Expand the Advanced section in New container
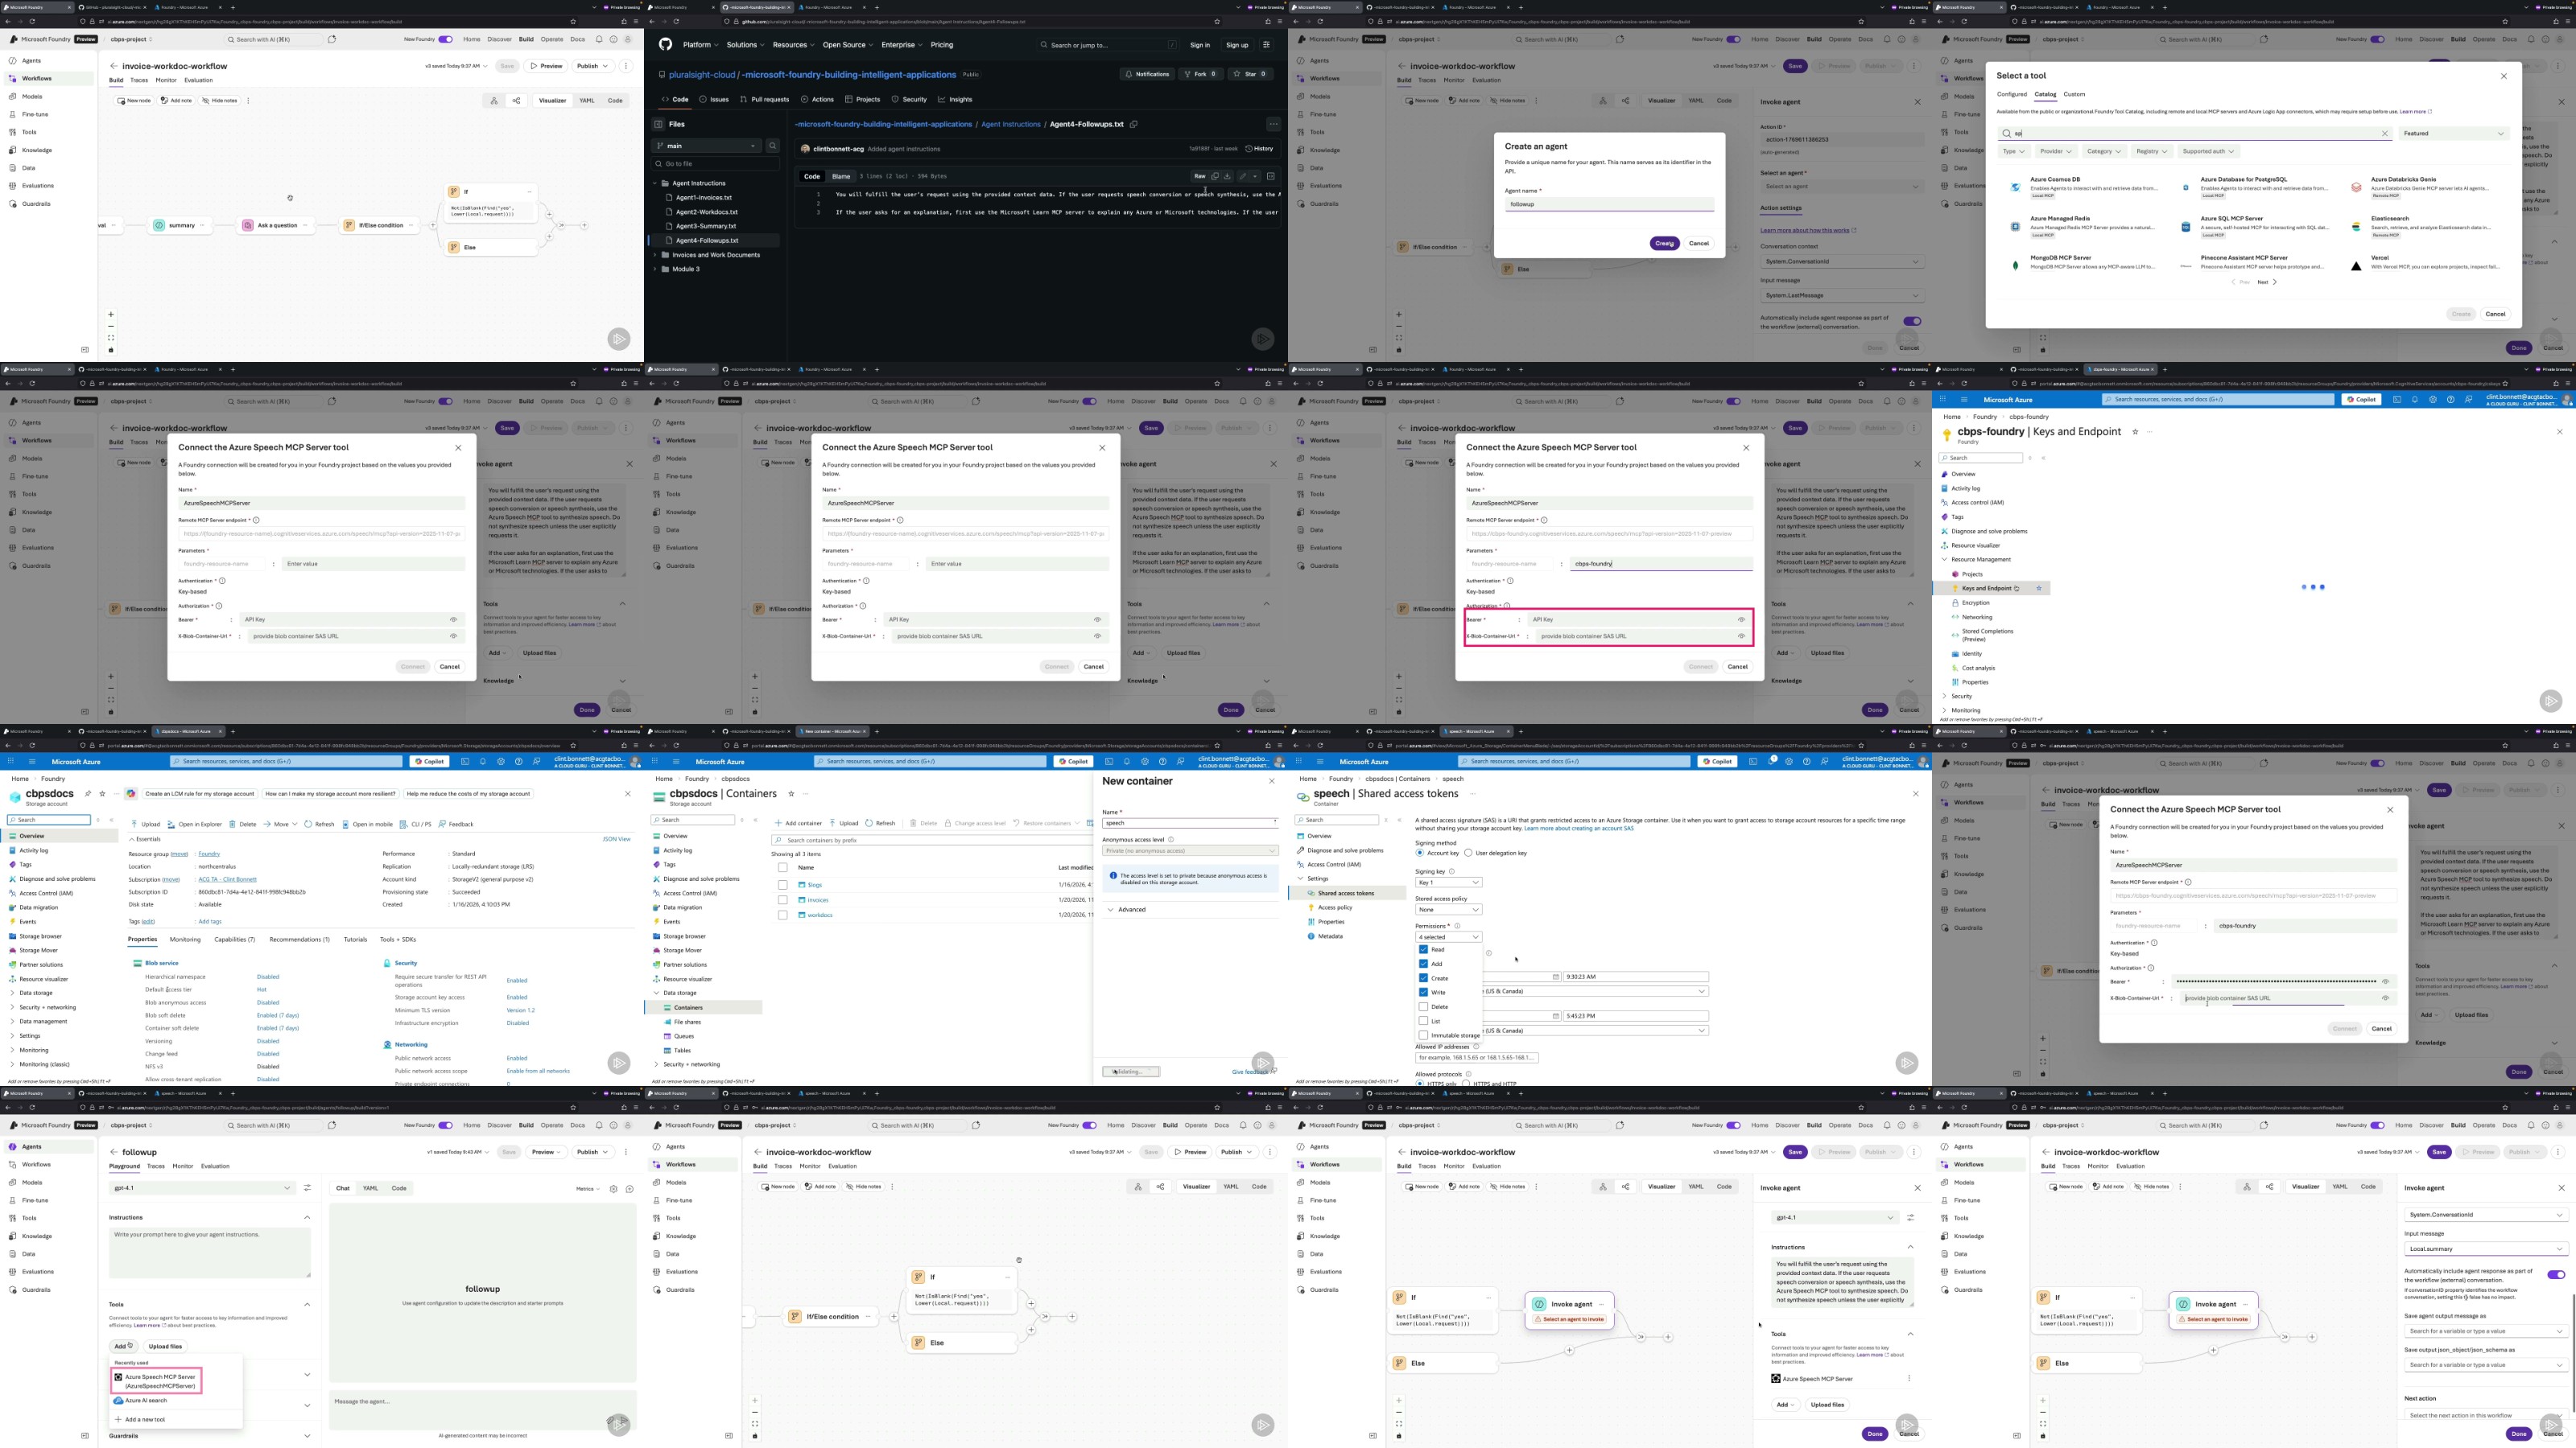Viewport: 2576px width, 1448px height. coord(1126,911)
